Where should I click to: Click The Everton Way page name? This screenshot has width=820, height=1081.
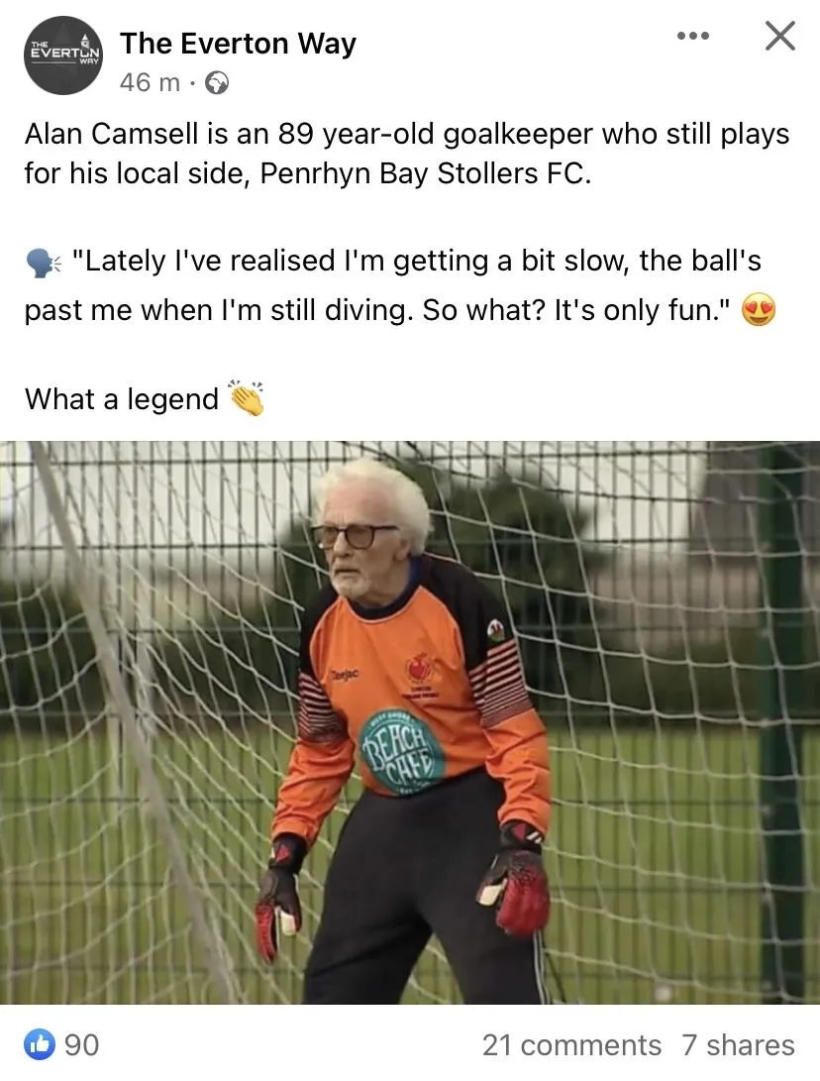click(x=239, y=44)
